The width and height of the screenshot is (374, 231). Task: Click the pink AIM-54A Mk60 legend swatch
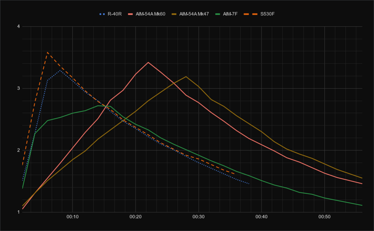pyautogui.click(x=131, y=14)
